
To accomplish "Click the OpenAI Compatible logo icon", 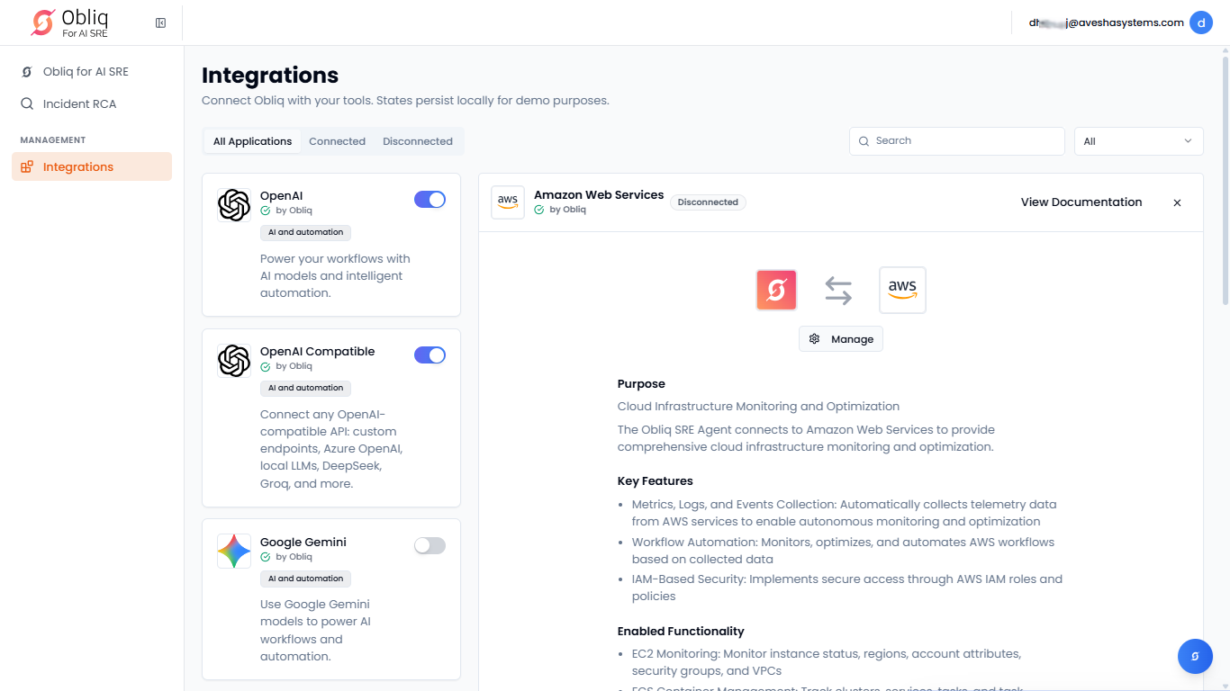I will click(234, 361).
